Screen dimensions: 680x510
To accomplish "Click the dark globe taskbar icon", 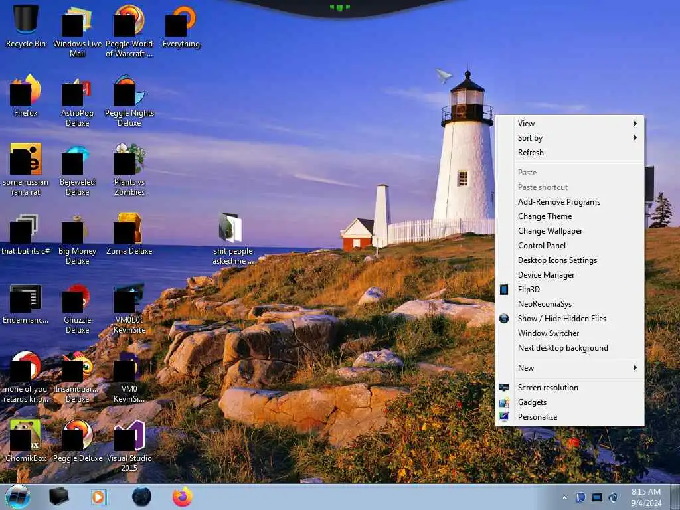I will coord(142,497).
